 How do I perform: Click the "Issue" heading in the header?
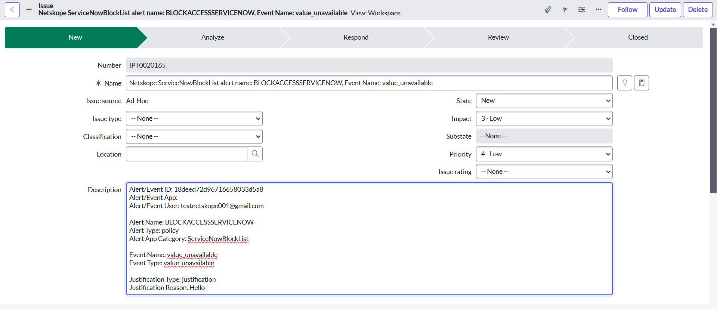coord(46,6)
